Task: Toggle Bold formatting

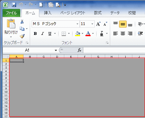Action: tap(35, 34)
